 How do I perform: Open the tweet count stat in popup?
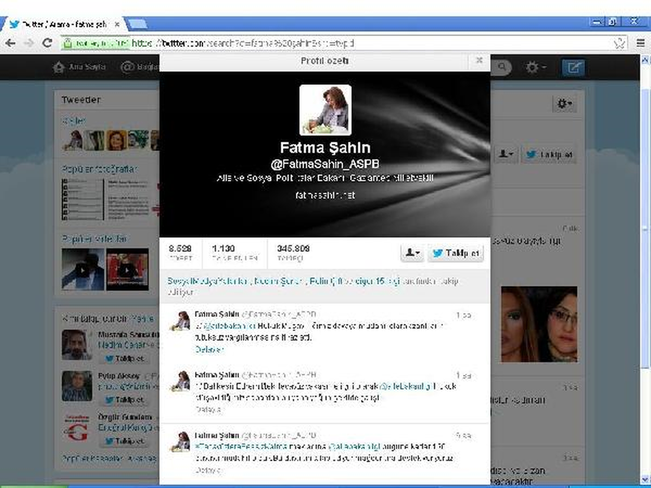(181, 253)
